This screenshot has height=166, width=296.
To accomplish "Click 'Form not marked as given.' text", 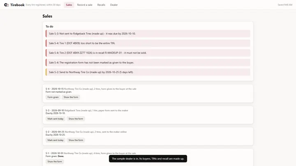I will (x=59, y=92).
